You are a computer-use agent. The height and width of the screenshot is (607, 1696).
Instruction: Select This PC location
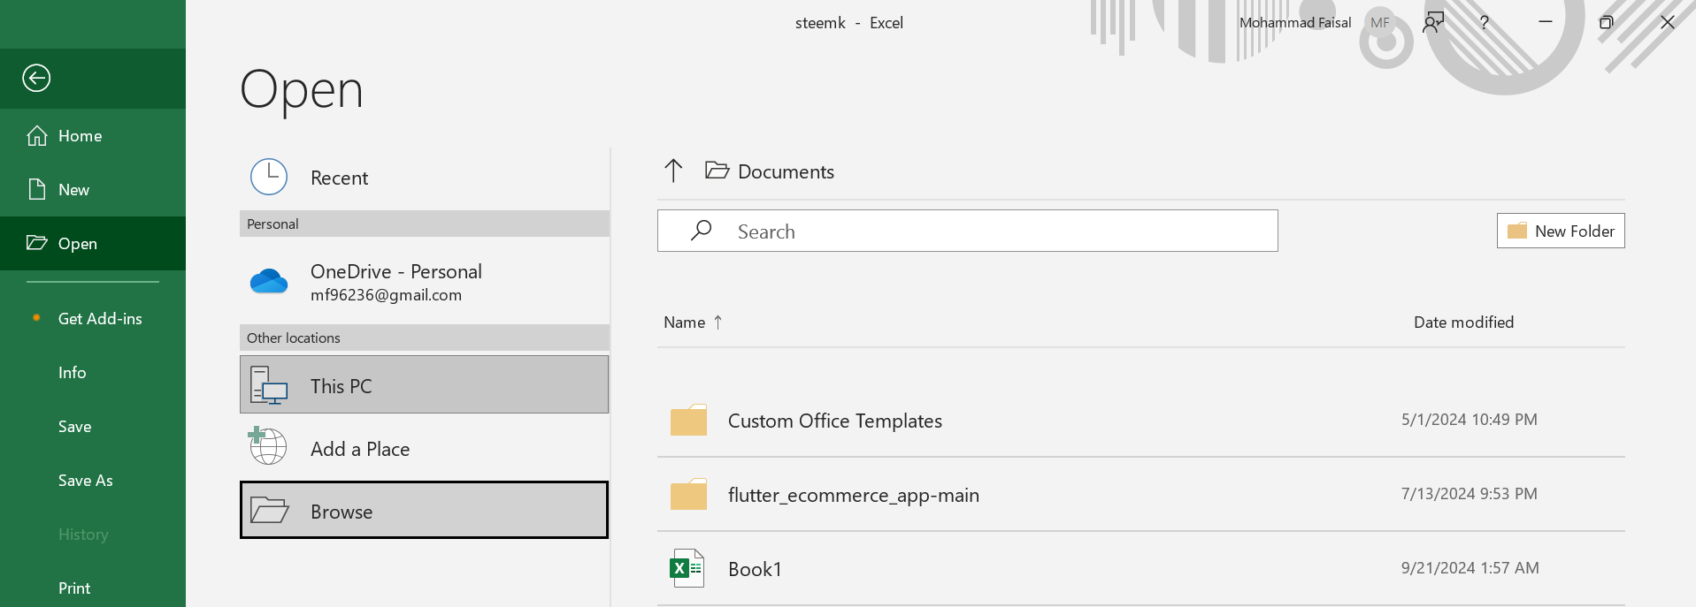coord(424,385)
